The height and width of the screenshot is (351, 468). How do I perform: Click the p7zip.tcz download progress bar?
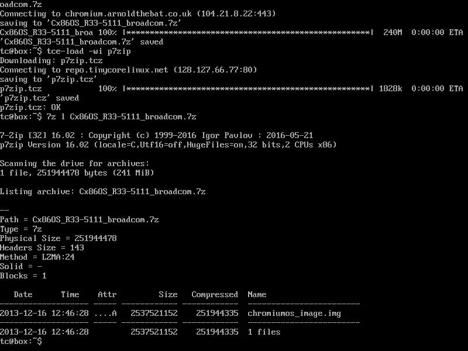[248, 89]
